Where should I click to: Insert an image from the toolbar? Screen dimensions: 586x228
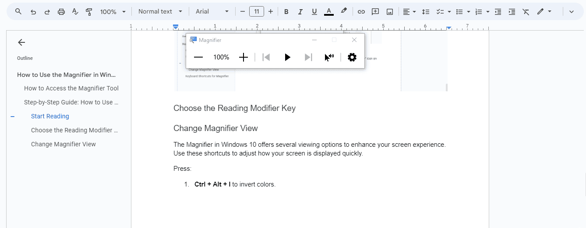point(390,12)
